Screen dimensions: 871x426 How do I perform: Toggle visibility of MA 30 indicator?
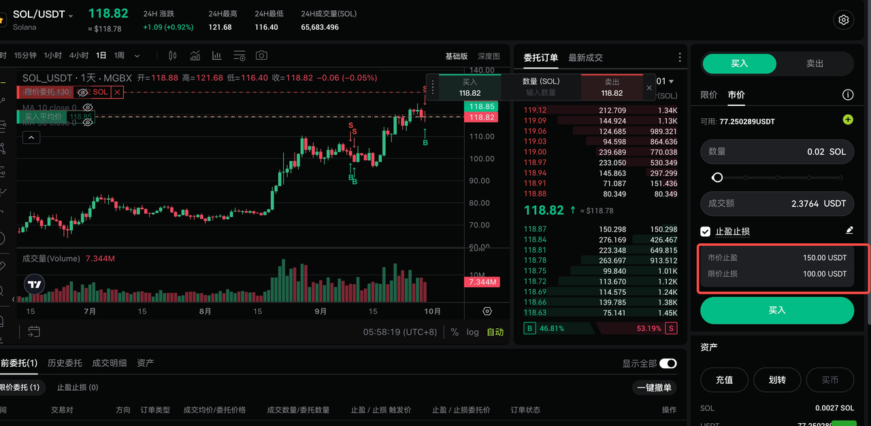point(87,123)
